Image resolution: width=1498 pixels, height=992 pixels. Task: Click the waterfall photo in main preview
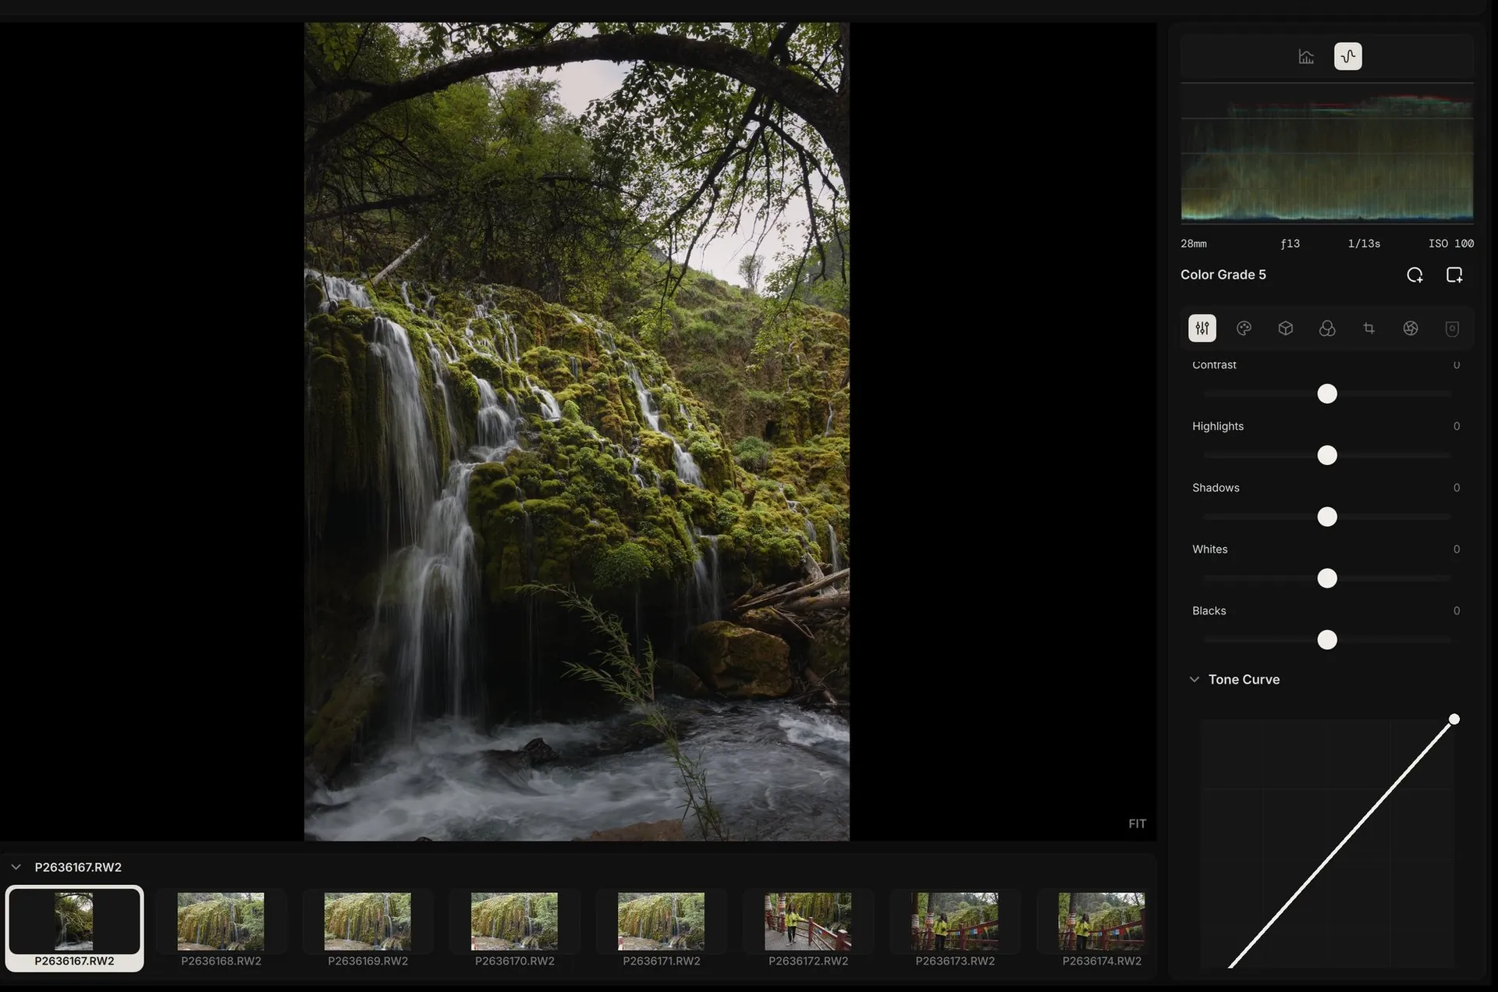point(577,432)
